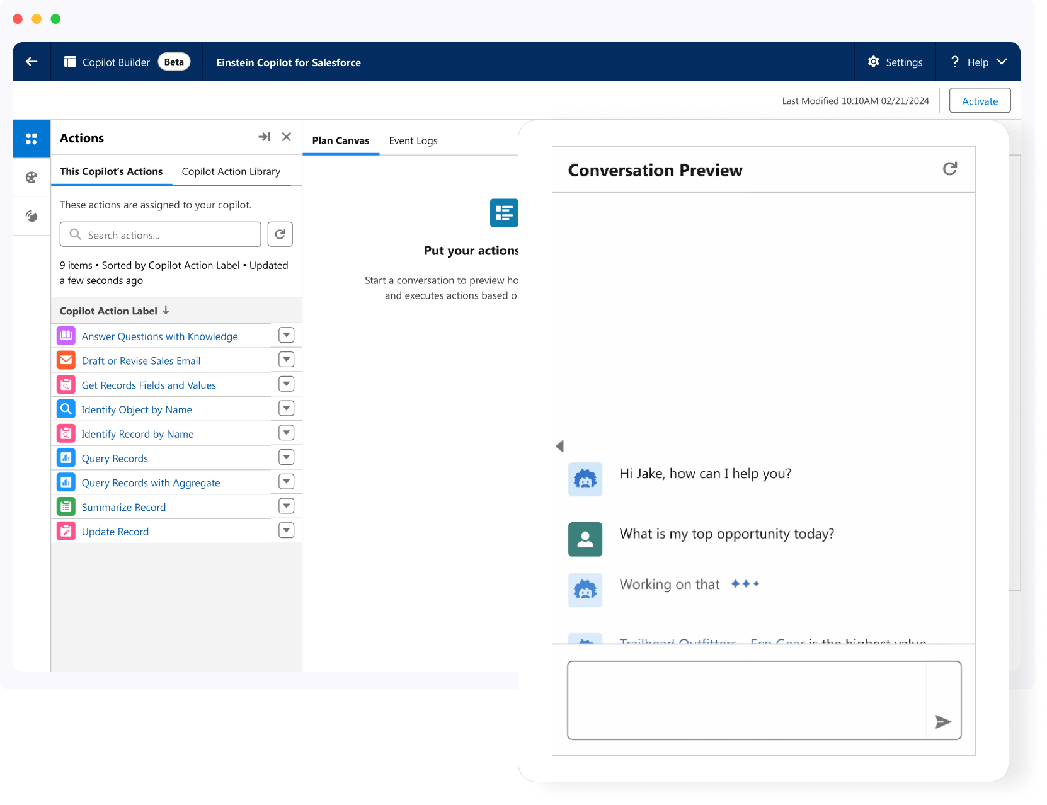
Task: Open the Help dropdown menu
Action: click(x=977, y=61)
